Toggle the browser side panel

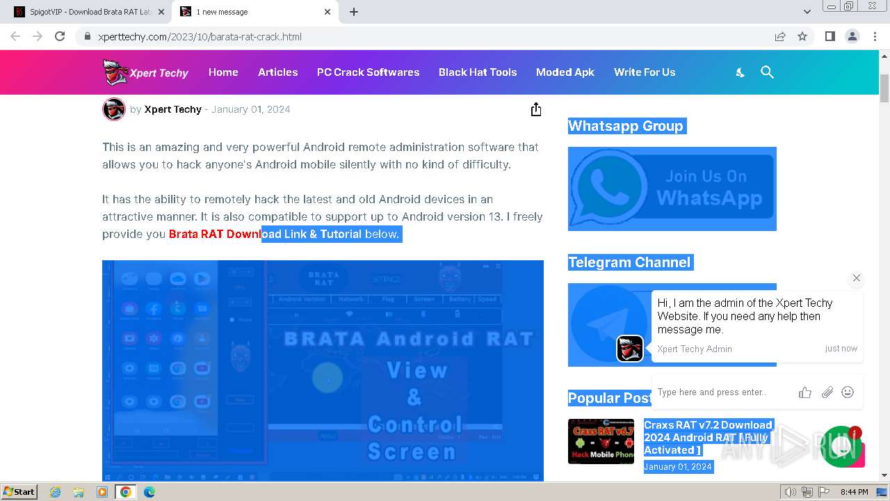[x=830, y=36]
